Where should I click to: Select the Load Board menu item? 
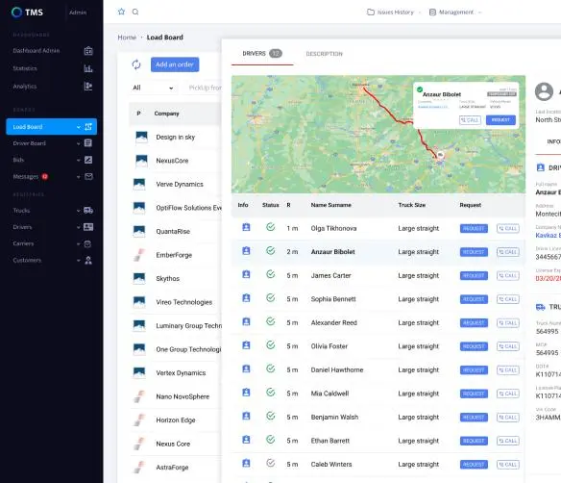click(52, 127)
